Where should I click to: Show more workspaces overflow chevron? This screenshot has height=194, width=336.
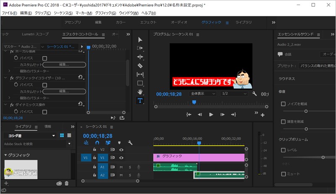[273, 23]
